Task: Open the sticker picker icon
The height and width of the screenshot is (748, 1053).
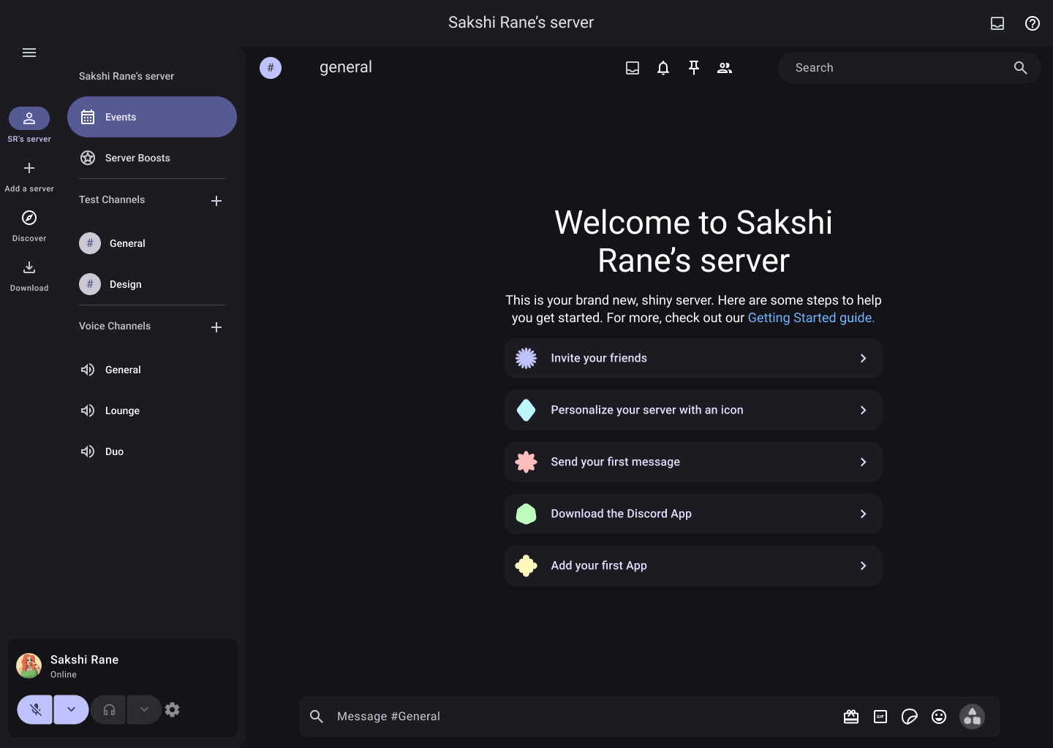Action: pos(910,717)
